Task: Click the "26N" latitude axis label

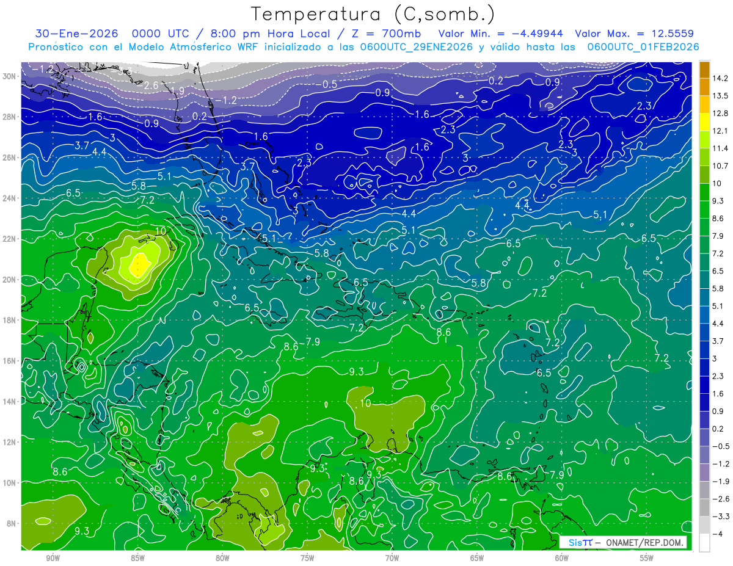Action: click(x=9, y=158)
